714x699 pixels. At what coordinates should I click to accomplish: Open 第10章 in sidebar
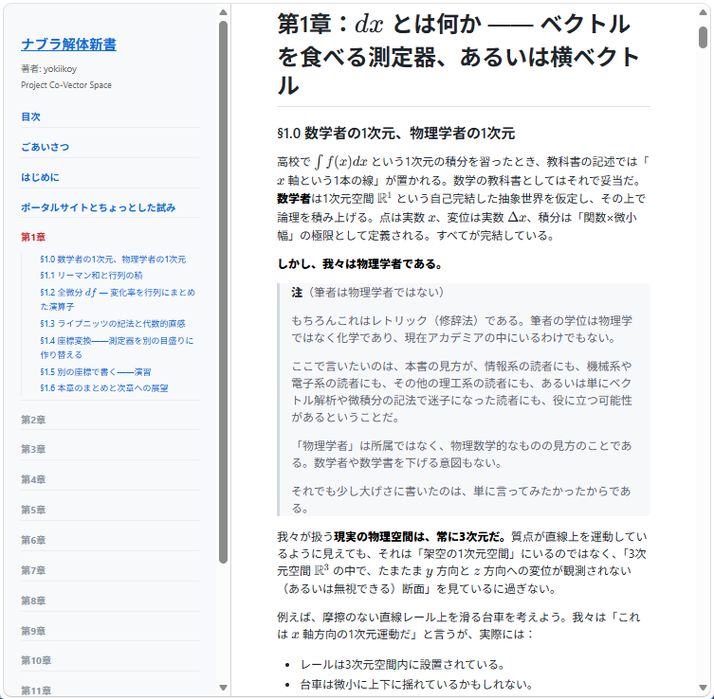pos(36,660)
